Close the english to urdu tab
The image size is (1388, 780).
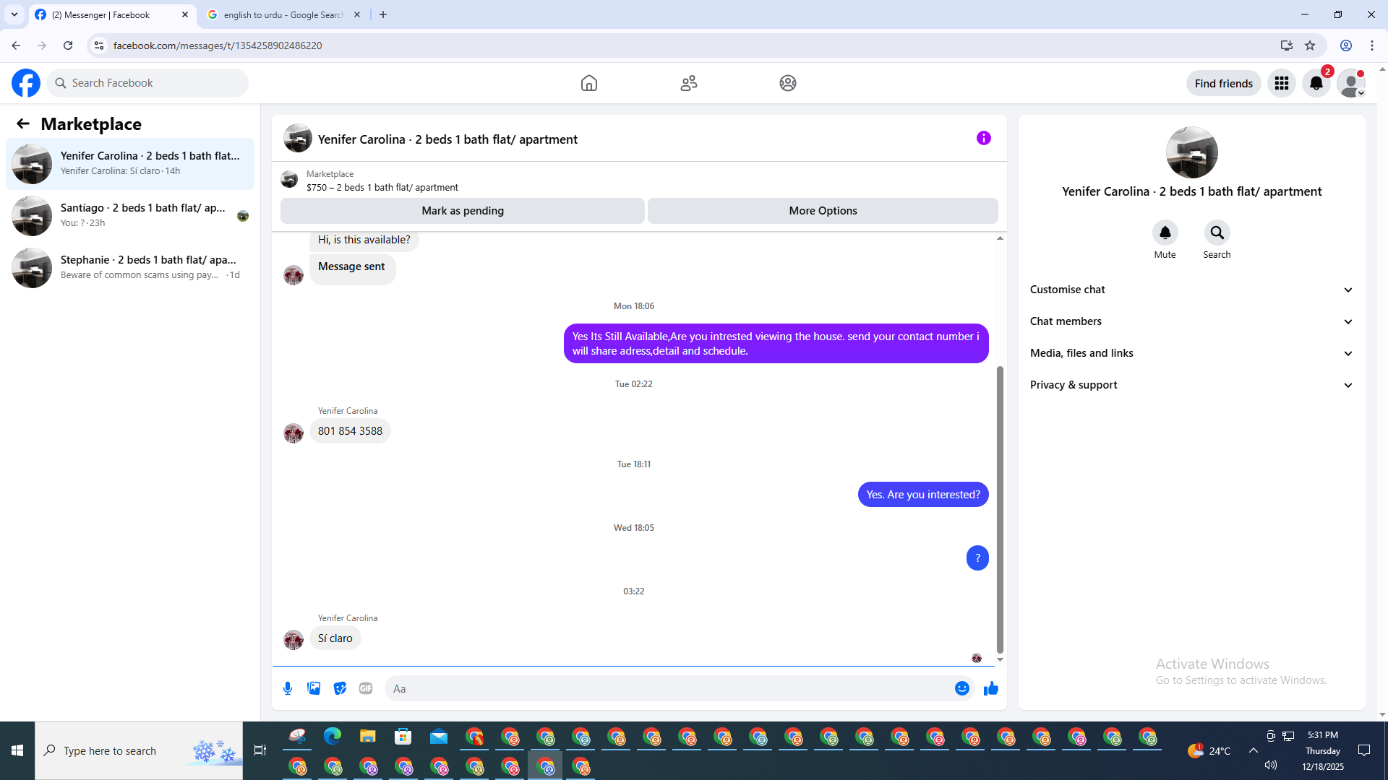(x=357, y=14)
